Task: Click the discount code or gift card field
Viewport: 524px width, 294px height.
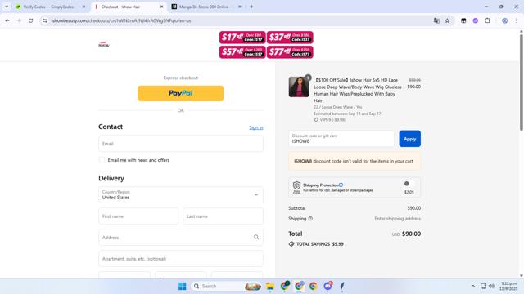Action: (x=341, y=139)
